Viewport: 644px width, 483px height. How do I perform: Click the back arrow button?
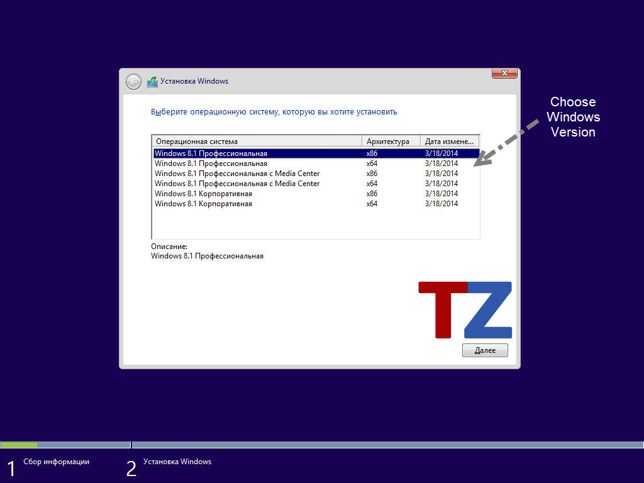133,82
